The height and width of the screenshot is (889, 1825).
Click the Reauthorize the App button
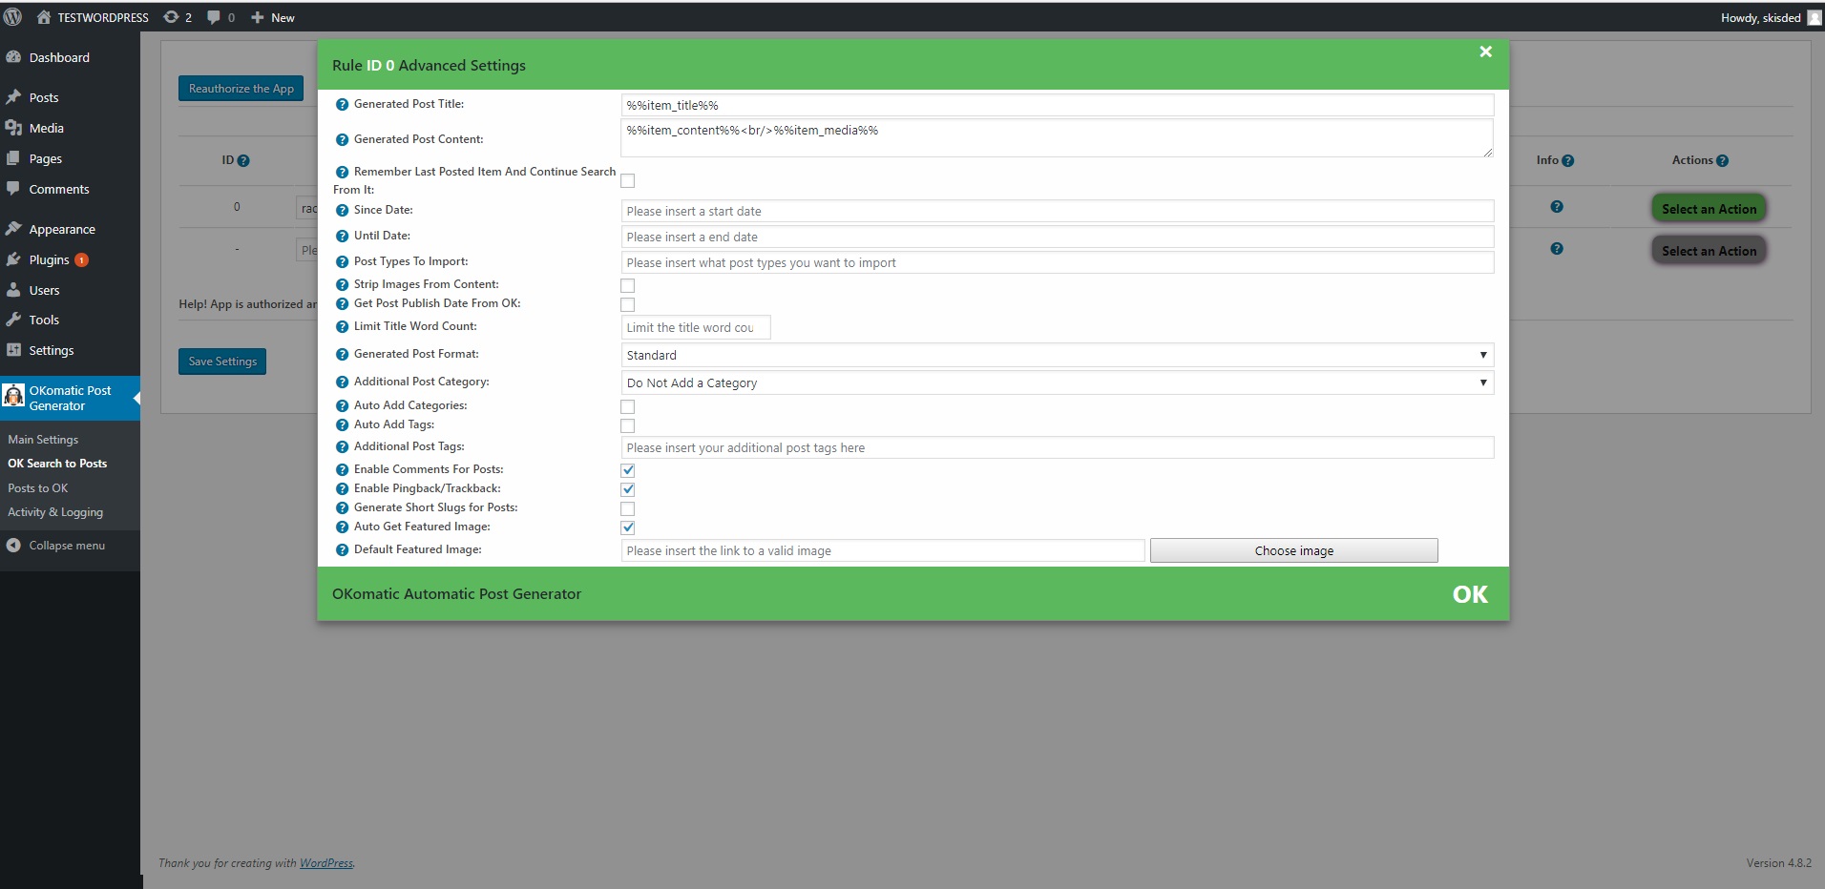(241, 89)
